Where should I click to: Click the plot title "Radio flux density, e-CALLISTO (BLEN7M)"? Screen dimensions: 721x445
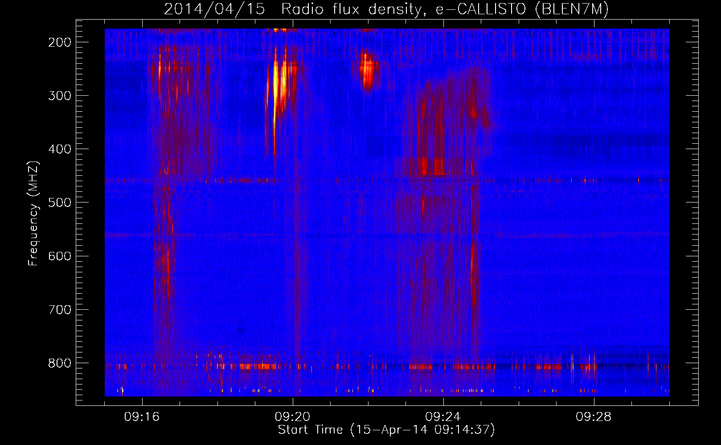point(445,9)
